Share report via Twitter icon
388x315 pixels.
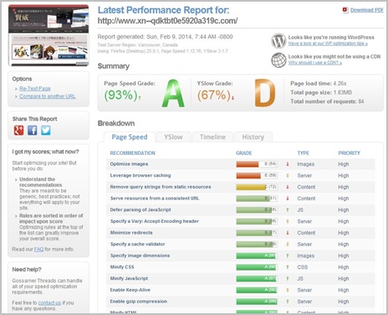(46, 131)
